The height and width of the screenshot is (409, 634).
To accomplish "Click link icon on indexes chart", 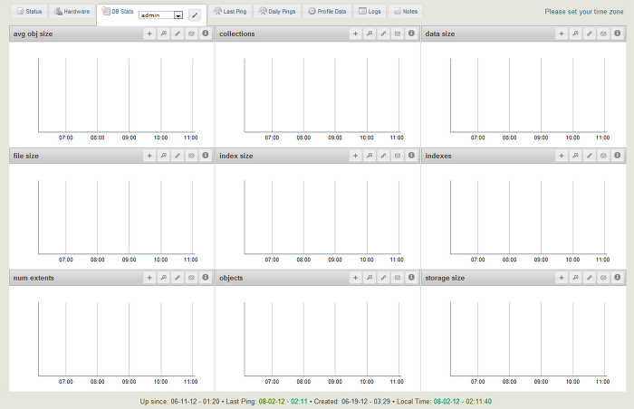I will 589,156.
